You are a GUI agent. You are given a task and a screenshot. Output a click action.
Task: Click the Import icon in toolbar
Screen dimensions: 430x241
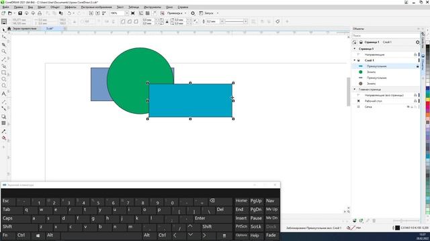pos(91,13)
